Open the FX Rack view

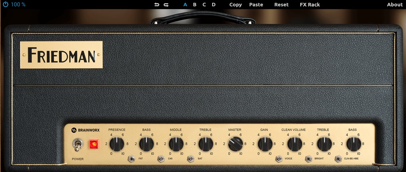pyautogui.click(x=310, y=5)
